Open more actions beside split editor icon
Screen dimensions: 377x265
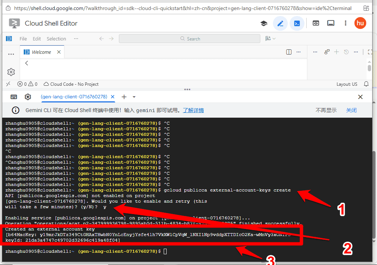[298, 52]
